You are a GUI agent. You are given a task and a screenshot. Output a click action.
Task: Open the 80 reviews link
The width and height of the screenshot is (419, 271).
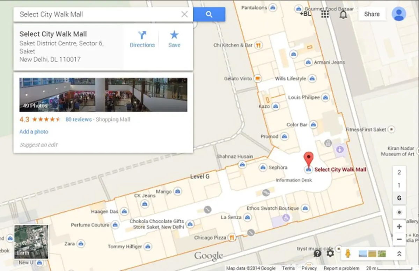(79, 119)
